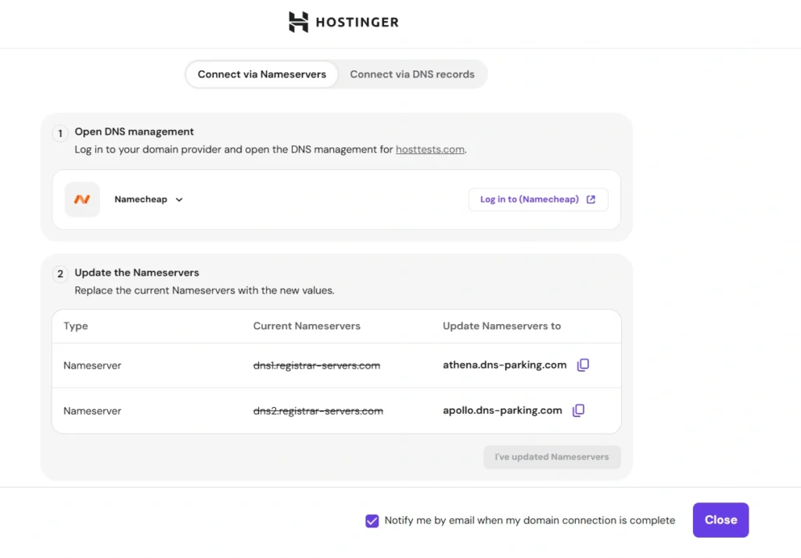
Task: Switch to Connect via DNS records tab
Action: (411, 74)
